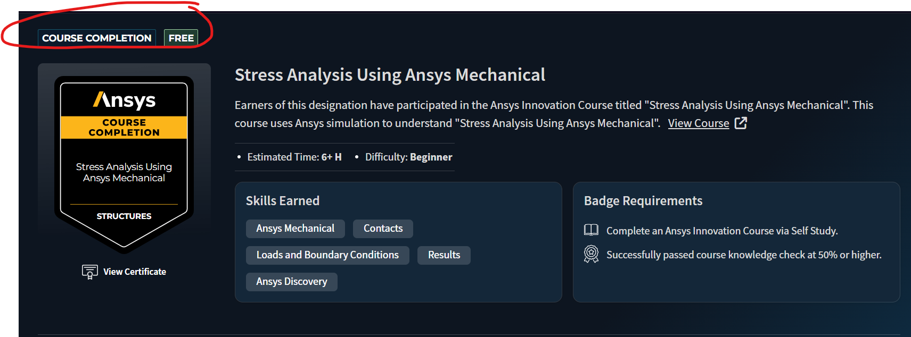Click the Badge Requirements heading
Screen dimensions: 911x337
(x=643, y=201)
